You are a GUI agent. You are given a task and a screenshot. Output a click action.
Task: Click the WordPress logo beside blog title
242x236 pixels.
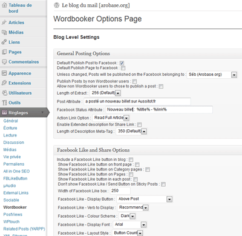(57, 5)
